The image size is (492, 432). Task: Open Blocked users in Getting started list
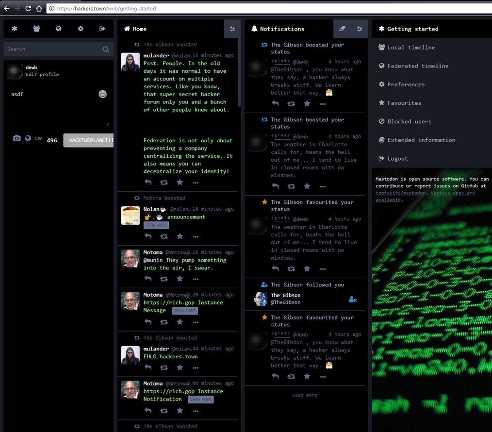pyautogui.click(x=432, y=121)
